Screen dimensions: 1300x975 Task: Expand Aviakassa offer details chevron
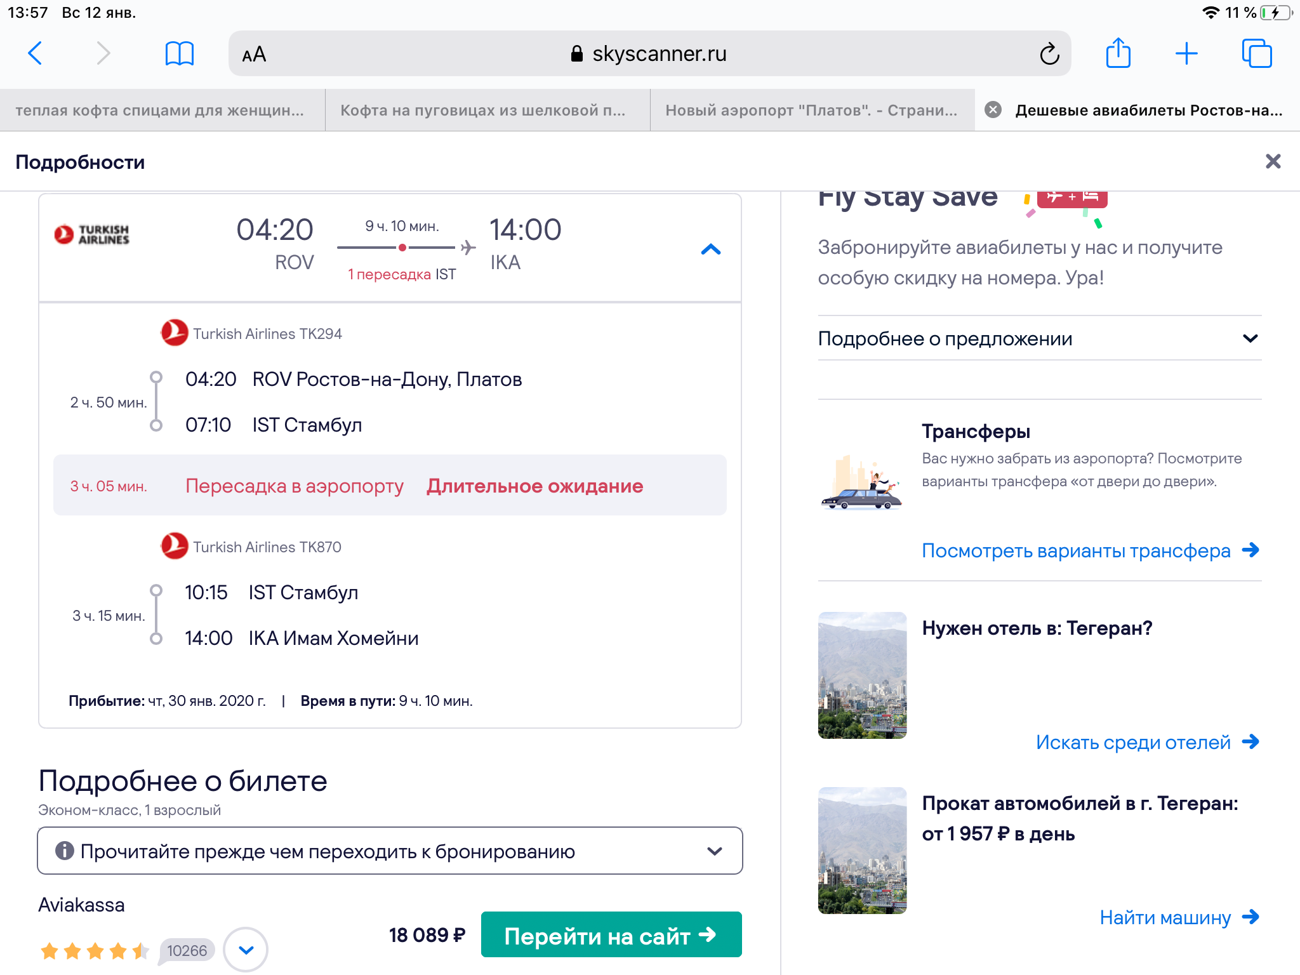(246, 950)
